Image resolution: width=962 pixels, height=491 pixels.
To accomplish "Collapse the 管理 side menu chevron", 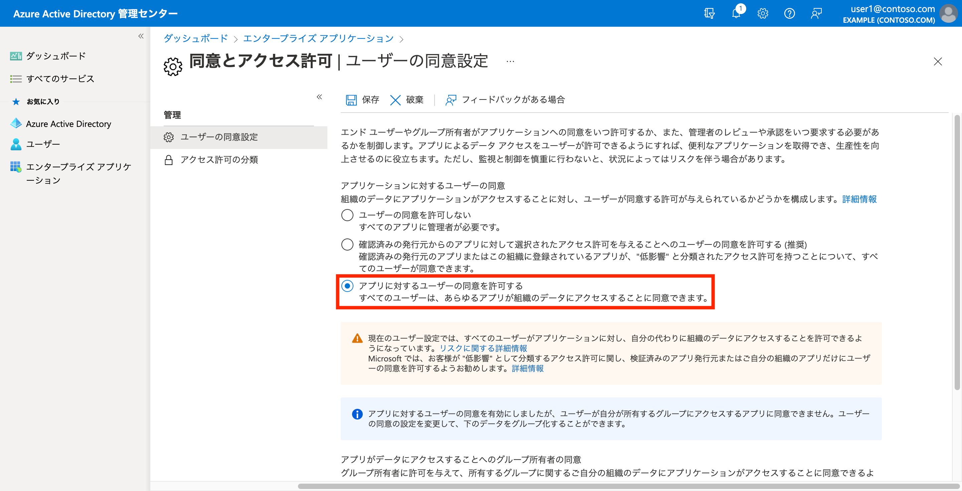I will pos(319,97).
